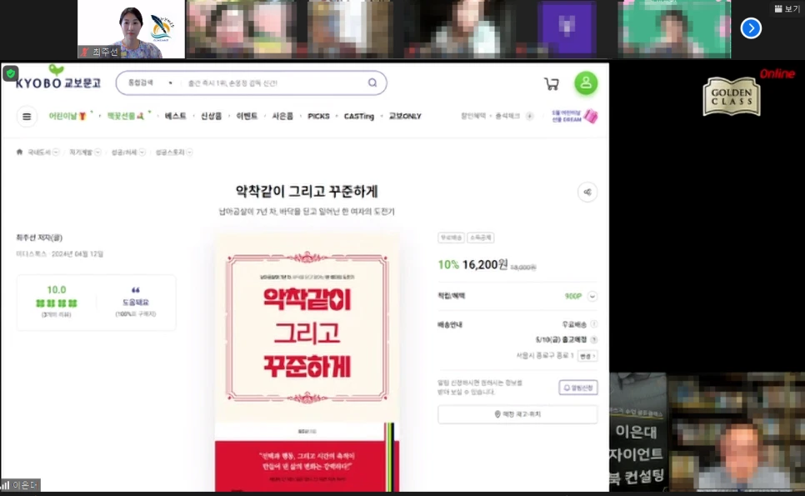The image size is (805, 496).
Task: Expand the 자기계발 breadcrumb dropdown
Action: (x=97, y=152)
